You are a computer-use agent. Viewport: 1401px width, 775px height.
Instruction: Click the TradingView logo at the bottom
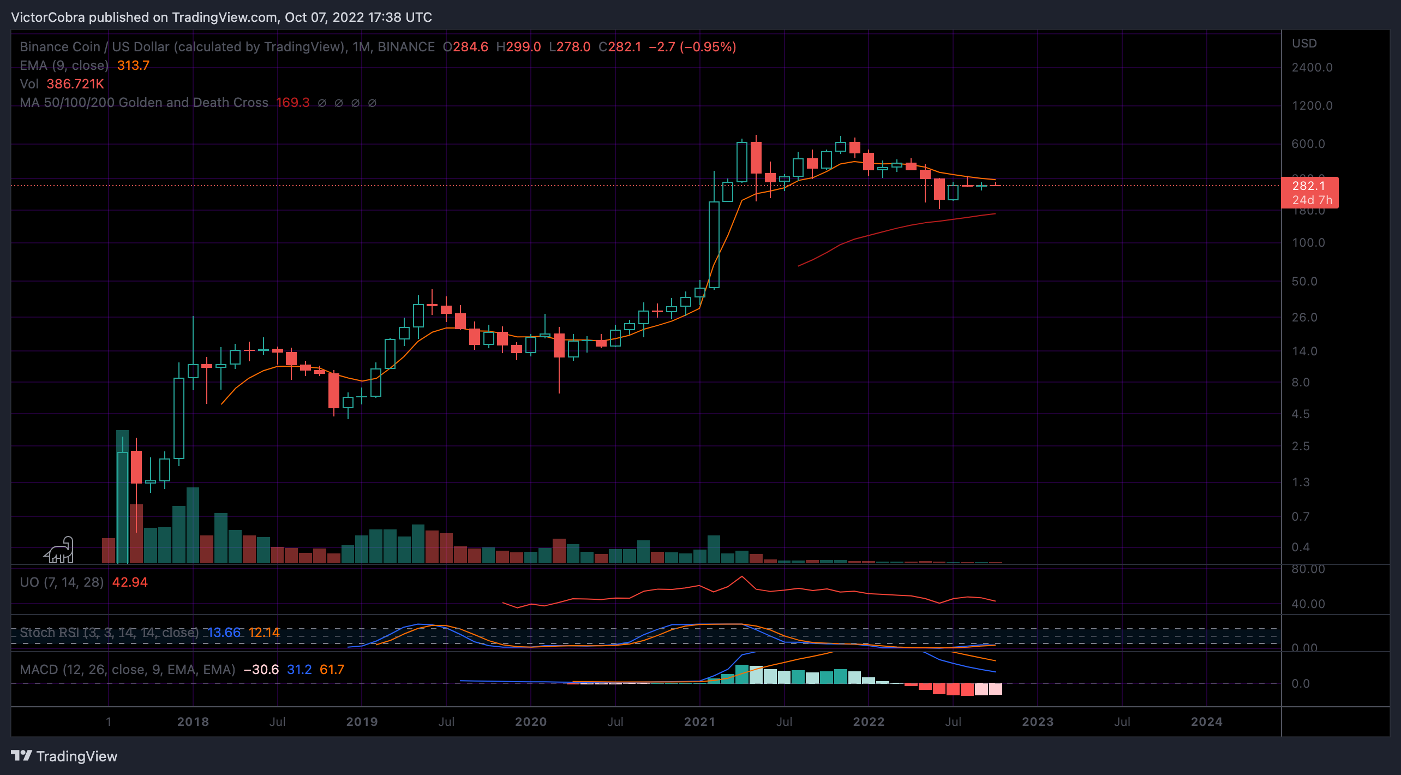point(64,756)
